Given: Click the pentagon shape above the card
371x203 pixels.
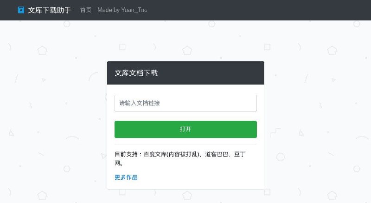Looking at the screenshot, I should point(187,51).
